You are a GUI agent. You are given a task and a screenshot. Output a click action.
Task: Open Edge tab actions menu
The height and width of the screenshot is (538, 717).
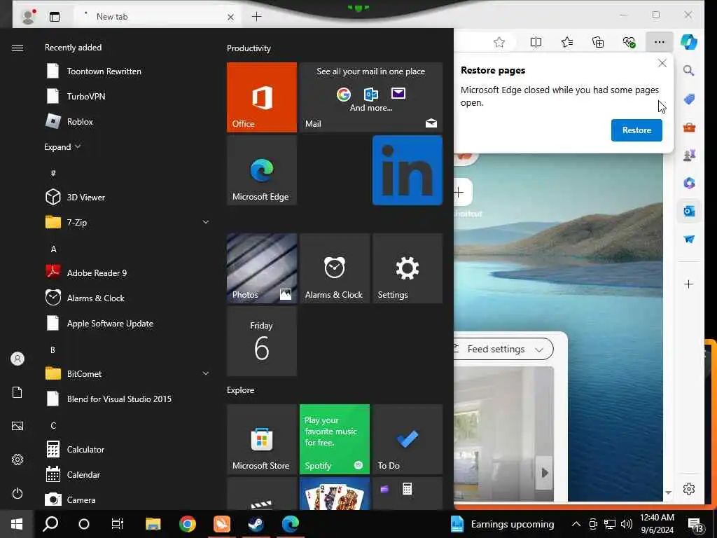tap(55, 17)
